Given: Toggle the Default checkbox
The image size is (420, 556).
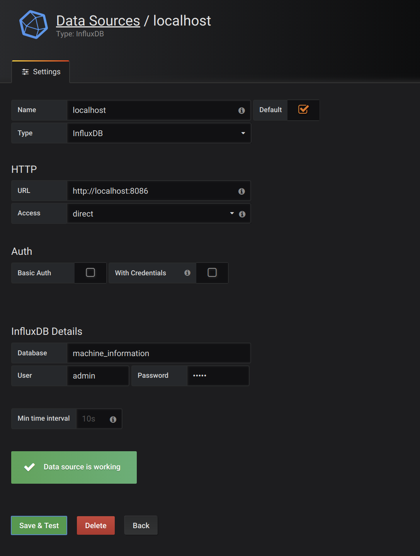Looking at the screenshot, I should click(x=303, y=110).
